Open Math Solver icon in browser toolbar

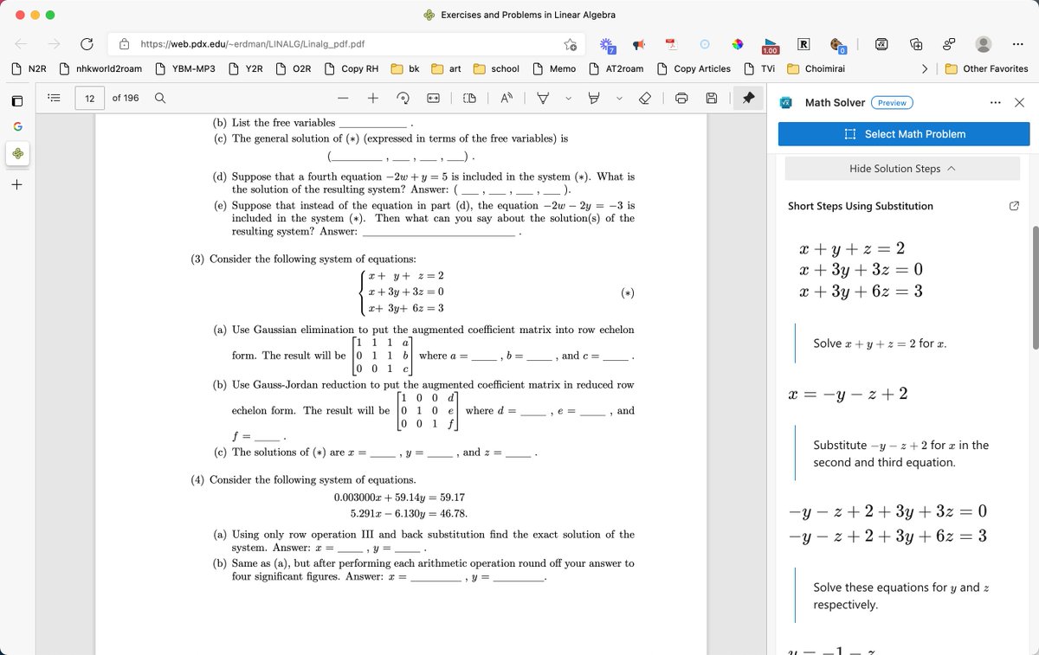(x=883, y=44)
